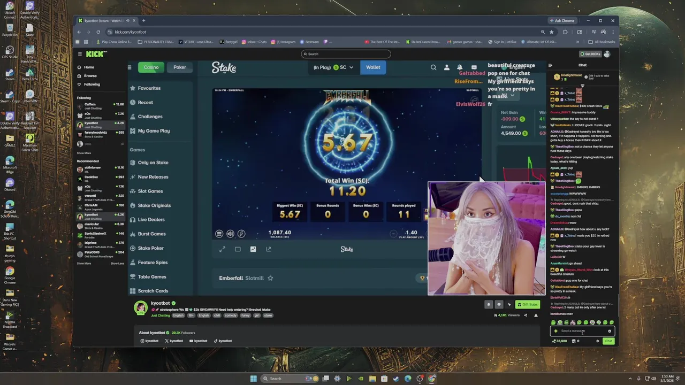Open kyootbot Instagram link
685x385 pixels.
[x=149, y=341]
